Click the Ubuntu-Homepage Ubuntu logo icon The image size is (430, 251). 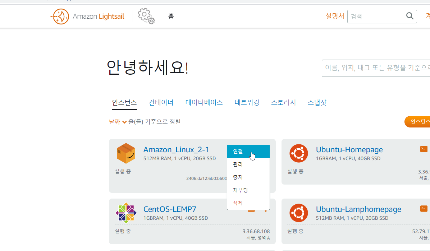(299, 153)
